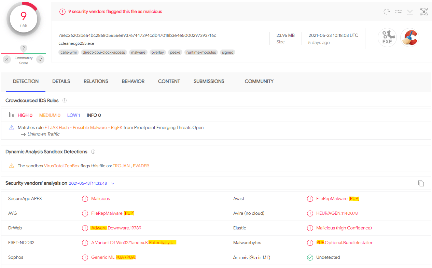View the SUBMISSIONS tab
The width and height of the screenshot is (432, 268).
point(209,81)
